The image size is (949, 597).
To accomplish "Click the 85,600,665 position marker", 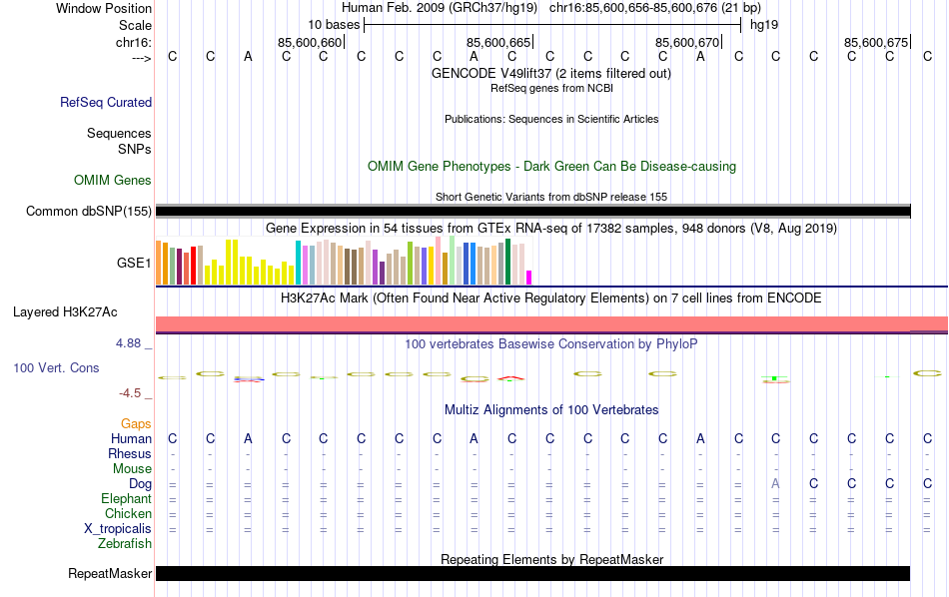I will [x=498, y=42].
